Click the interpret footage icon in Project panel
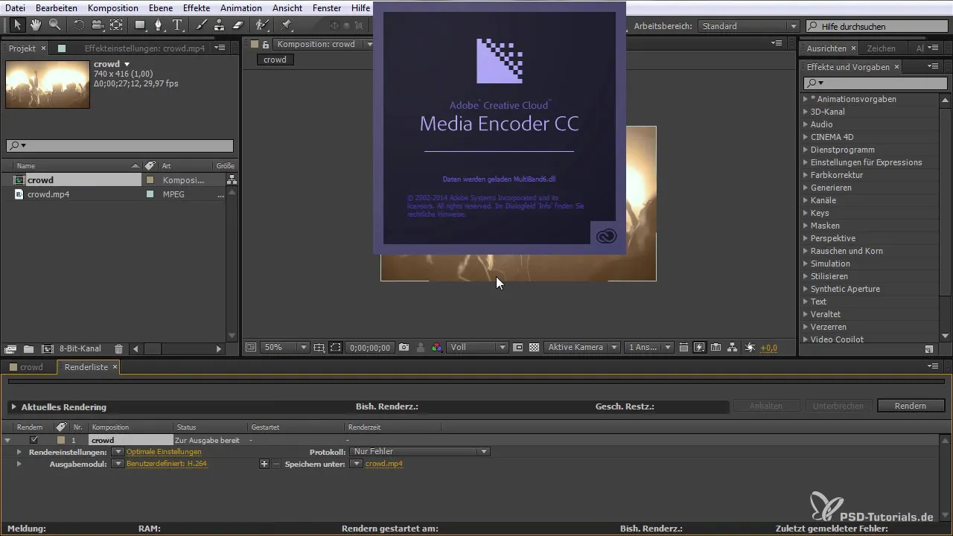953x536 pixels. (x=10, y=348)
